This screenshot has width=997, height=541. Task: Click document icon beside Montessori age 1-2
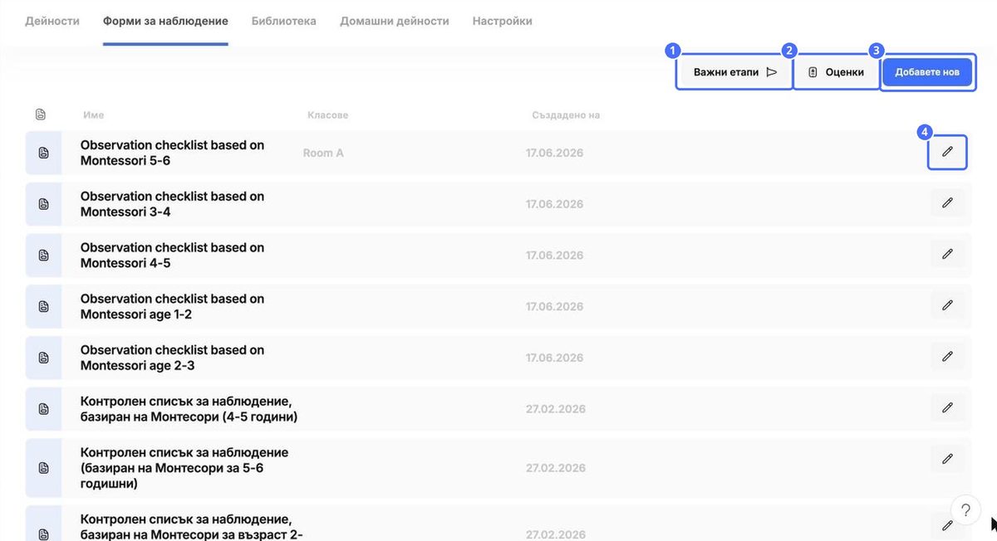[x=43, y=307]
